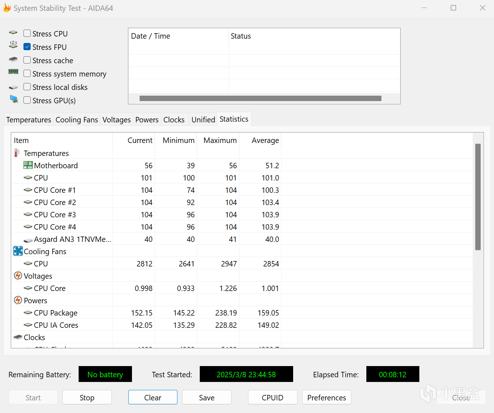Enable the Stress cache checkbox
This screenshot has height=413, width=494.
click(27, 60)
